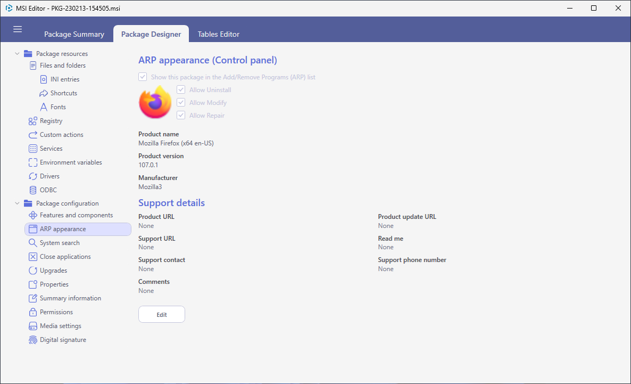The height and width of the screenshot is (384, 631).
Task: Click the ODBC database icon
Action: pyautogui.click(x=32, y=190)
